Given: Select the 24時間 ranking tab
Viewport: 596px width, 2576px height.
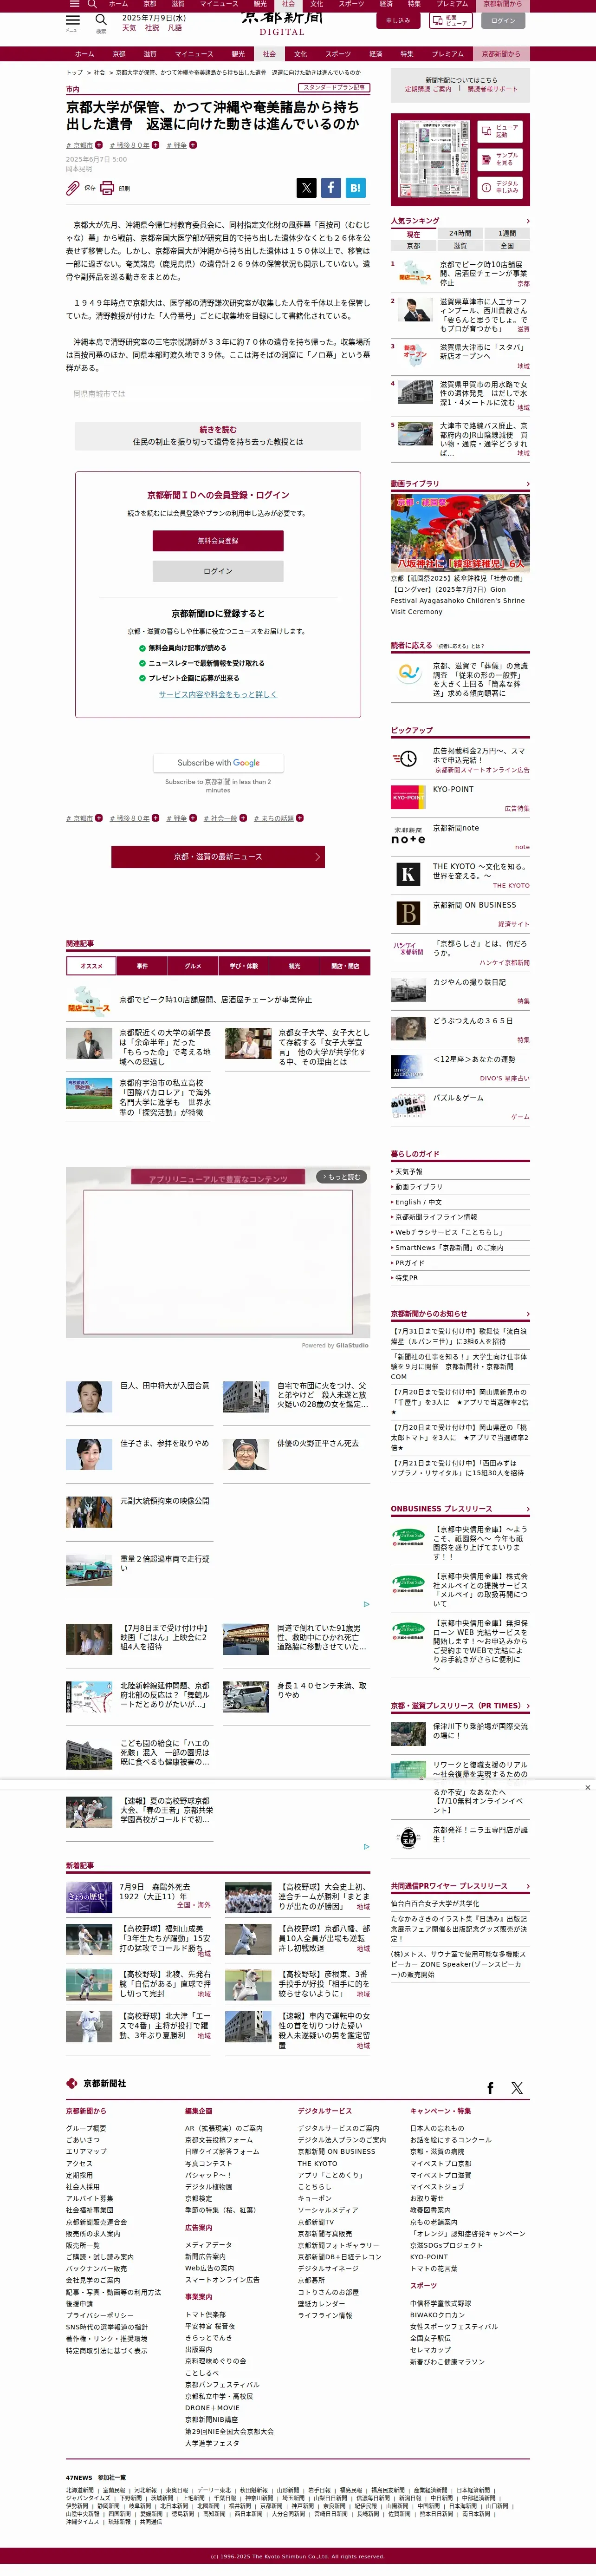Looking at the screenshot, I should (x=460, y=233).
